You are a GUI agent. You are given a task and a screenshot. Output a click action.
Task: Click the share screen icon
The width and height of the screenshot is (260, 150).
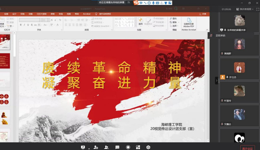coord(83,147)
